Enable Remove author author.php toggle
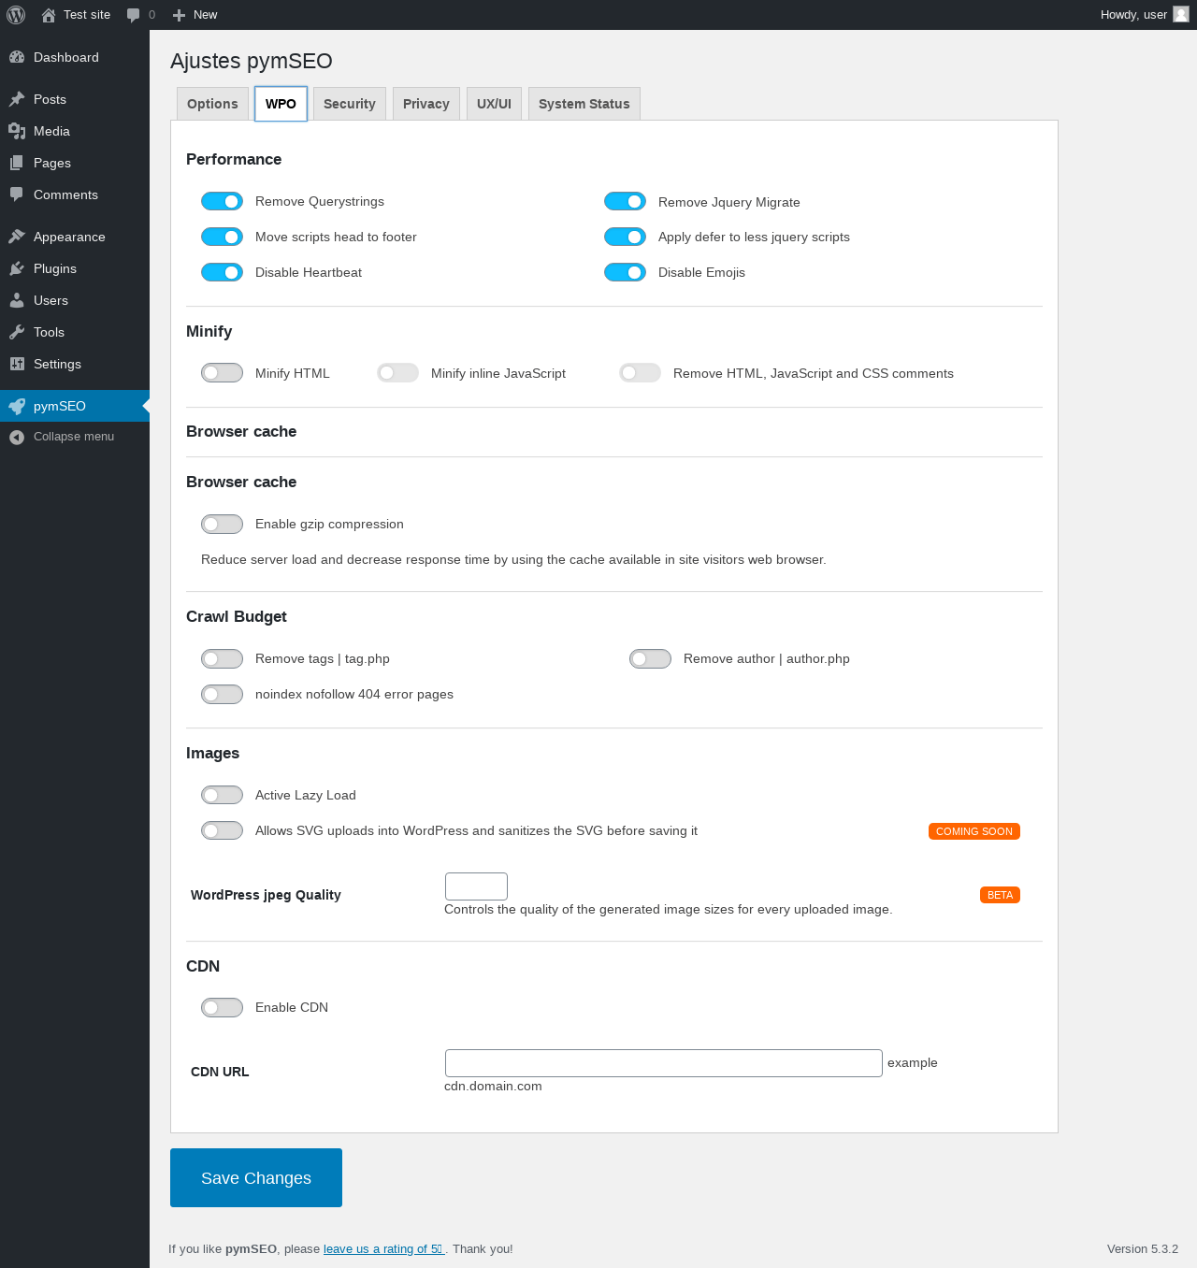Image resolution: width=1197 pixels, height=1268 pixels. pos(650,658)
